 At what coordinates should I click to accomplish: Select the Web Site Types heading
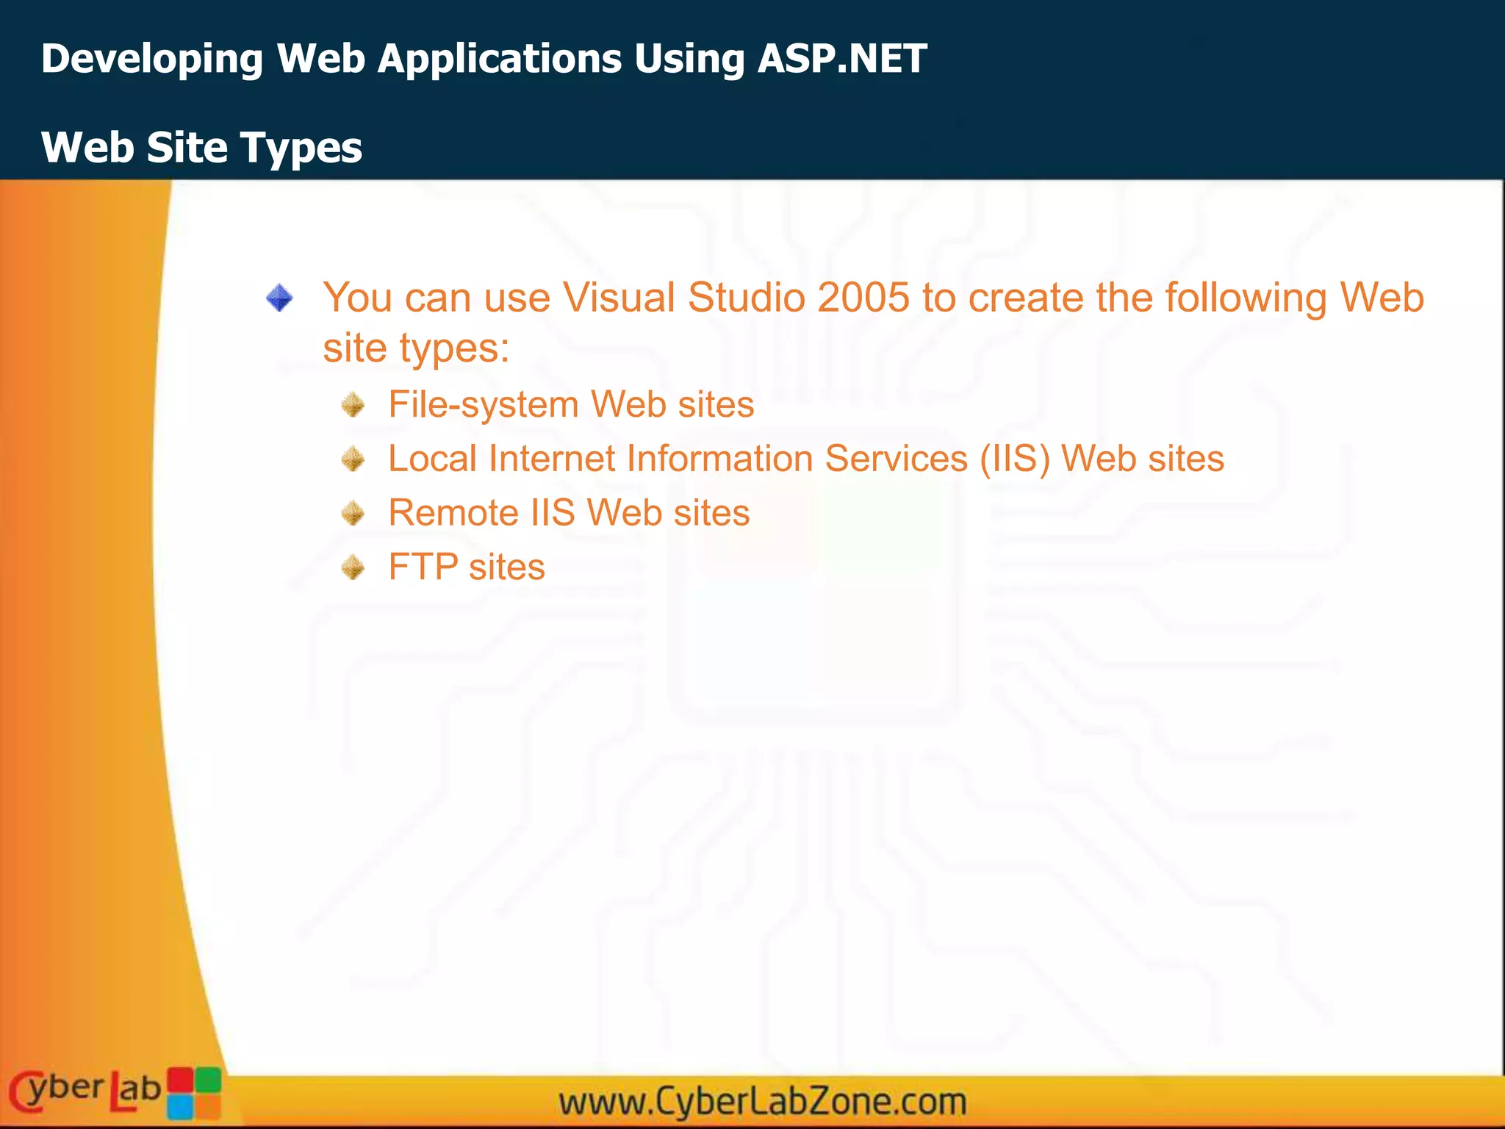[x=201, y=147]
